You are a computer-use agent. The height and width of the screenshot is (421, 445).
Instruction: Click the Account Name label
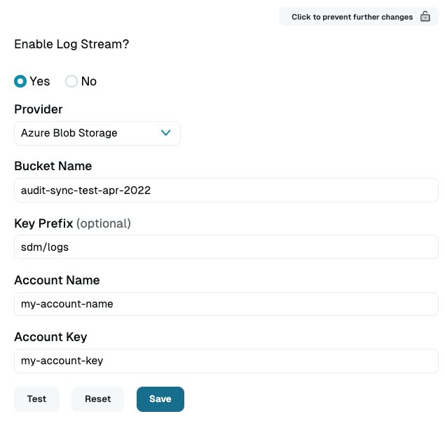(57, 280)
